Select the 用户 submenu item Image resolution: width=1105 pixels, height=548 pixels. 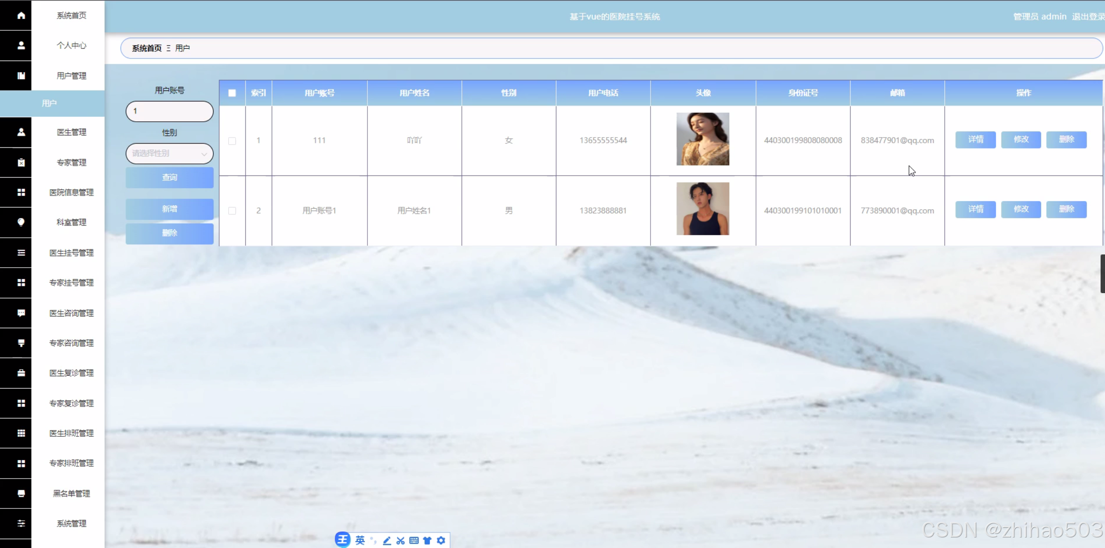[x=49, y=103]
